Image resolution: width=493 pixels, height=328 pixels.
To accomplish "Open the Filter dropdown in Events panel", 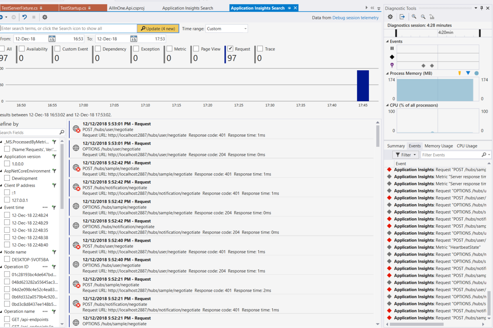I will pyautogui.click(x=405, y=155).
